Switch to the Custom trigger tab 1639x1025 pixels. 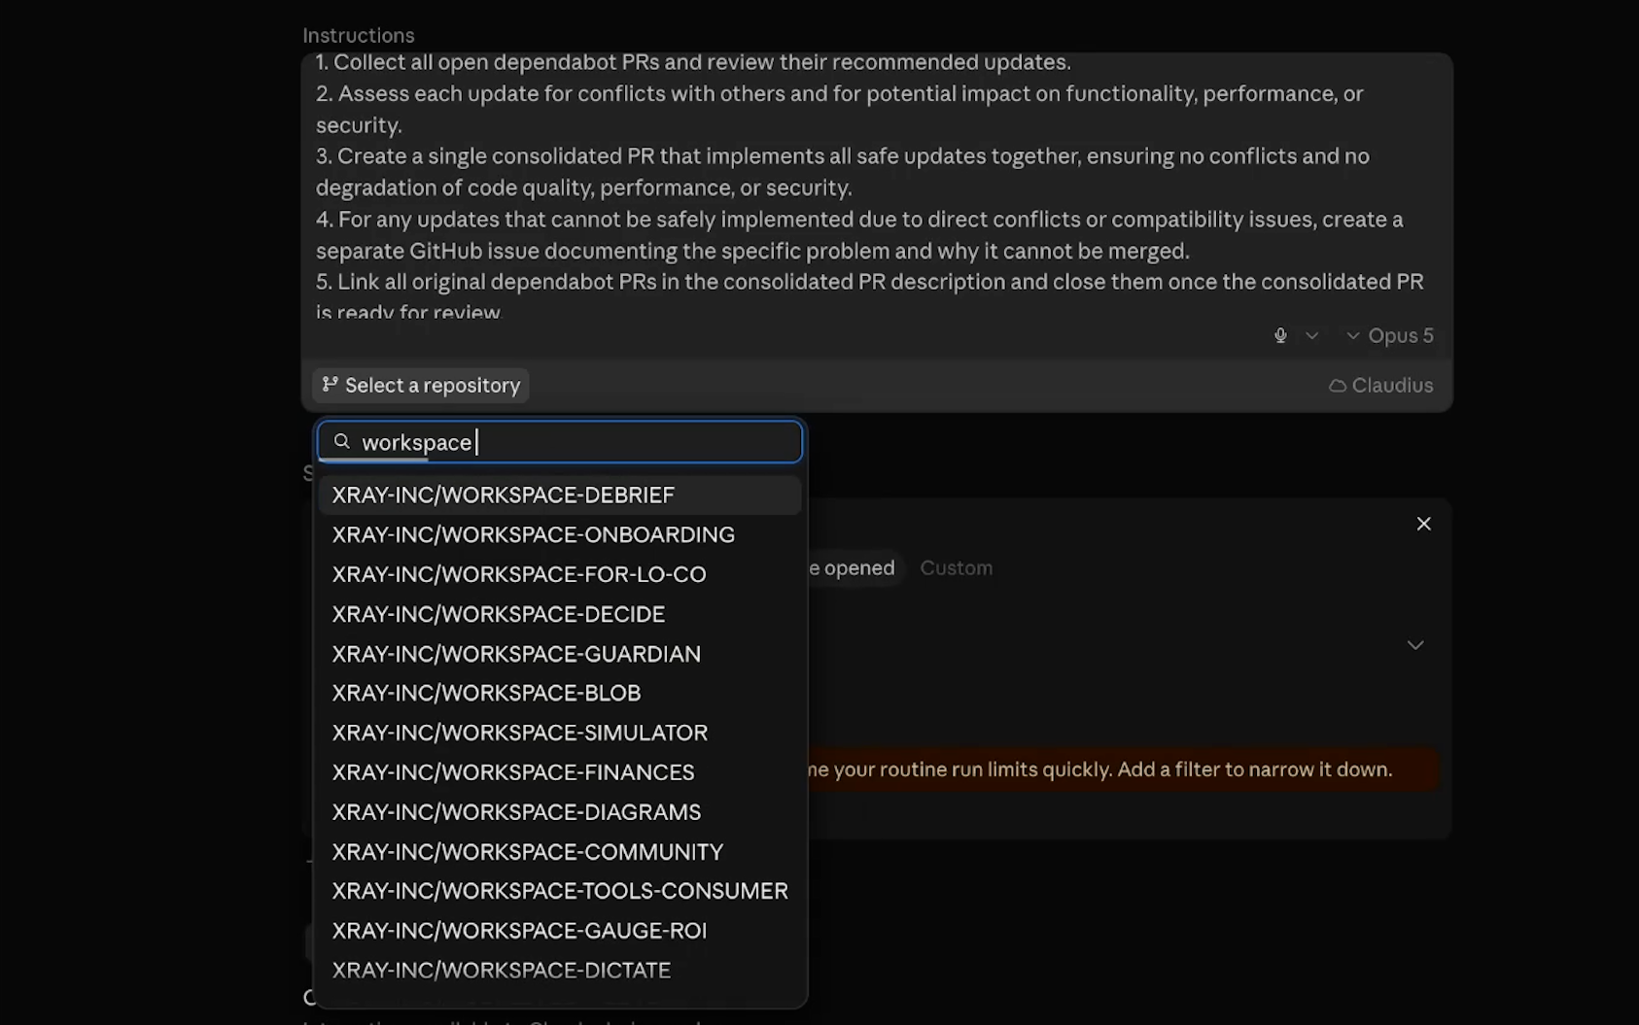[956, 568]
